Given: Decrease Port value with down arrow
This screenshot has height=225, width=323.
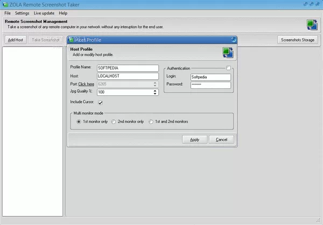Looking at the screenshot, I should [155, 85].
